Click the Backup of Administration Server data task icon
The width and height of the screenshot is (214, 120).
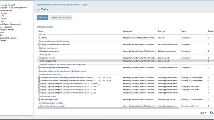[39, 44]
